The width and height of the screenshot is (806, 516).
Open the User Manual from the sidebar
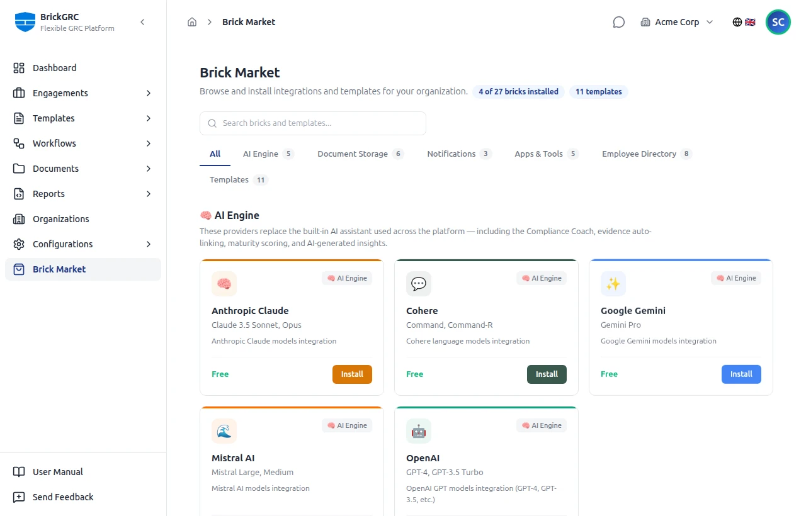tap(57, 471)
